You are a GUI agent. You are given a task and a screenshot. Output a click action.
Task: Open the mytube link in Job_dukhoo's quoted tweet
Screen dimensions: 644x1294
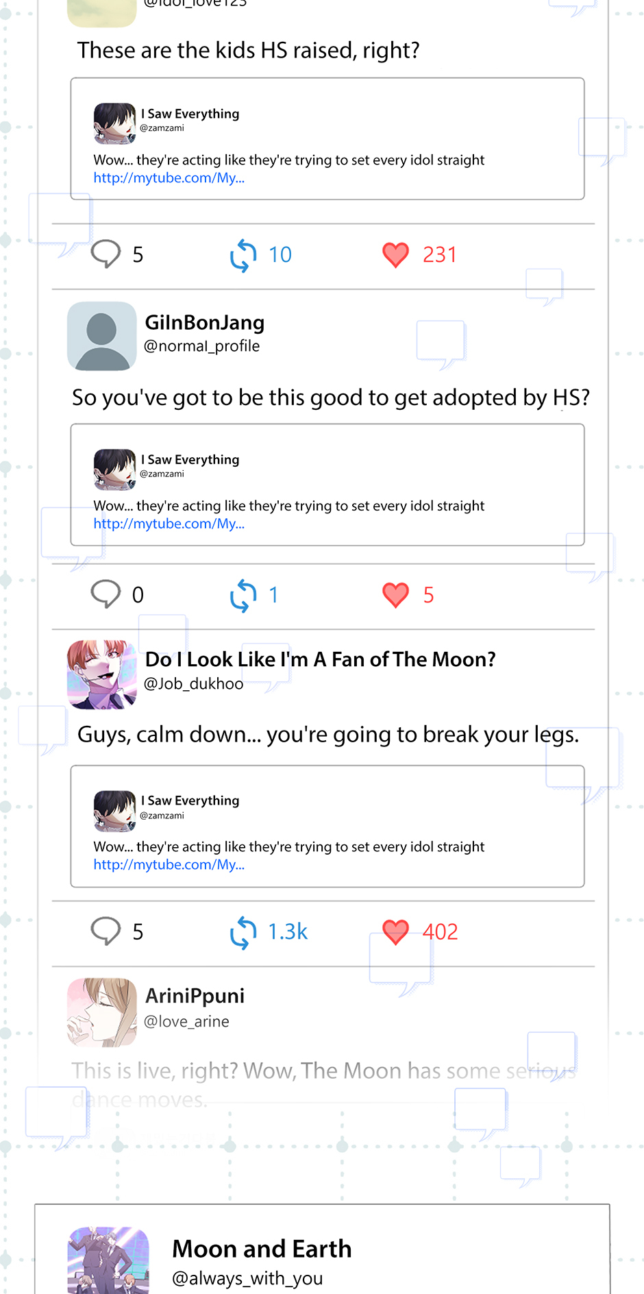169,865
